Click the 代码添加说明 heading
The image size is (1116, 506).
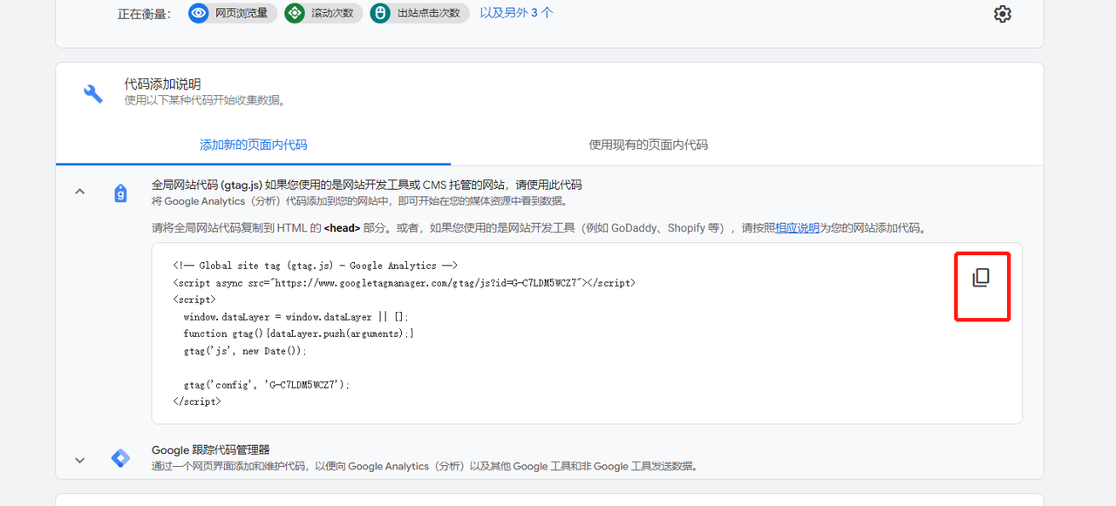click(163, 84)
